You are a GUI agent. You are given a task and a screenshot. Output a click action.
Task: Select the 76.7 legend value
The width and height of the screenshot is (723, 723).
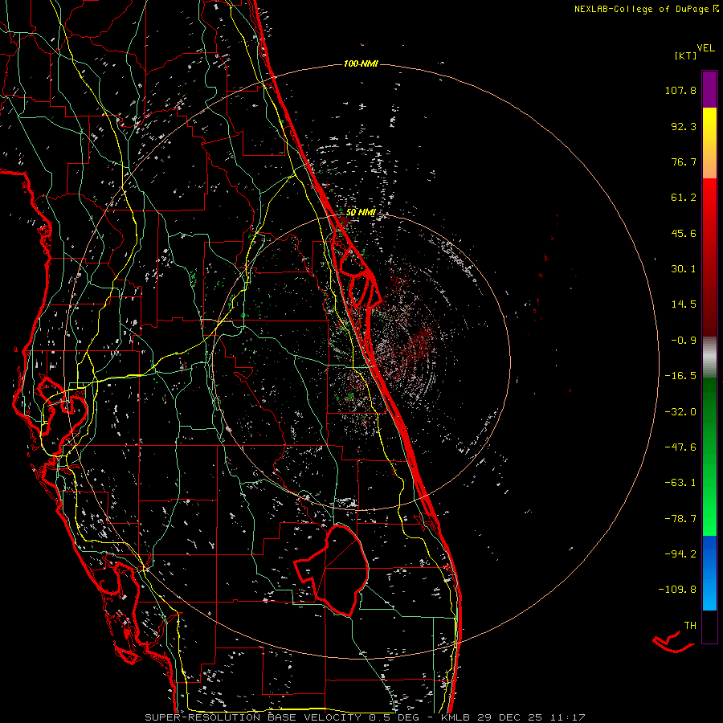684,161
